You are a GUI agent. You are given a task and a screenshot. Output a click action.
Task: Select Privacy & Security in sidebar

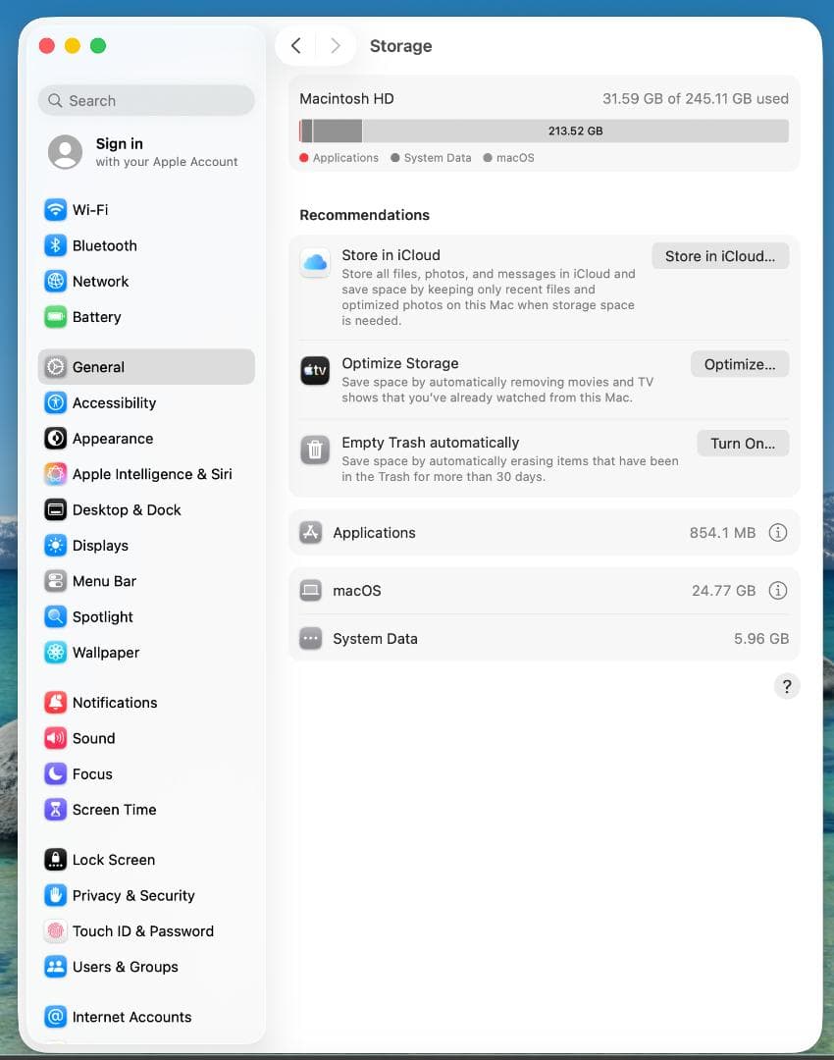click(x=133, y=895)
